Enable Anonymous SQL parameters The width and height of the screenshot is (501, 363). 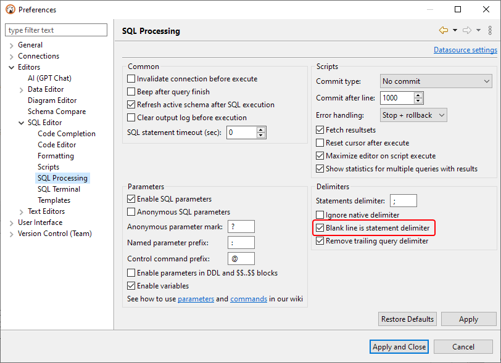pos(130,213)
